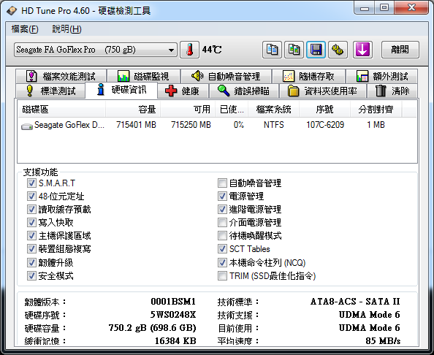Toggle the 電源管理 checkbox

(x=222, y=196)
